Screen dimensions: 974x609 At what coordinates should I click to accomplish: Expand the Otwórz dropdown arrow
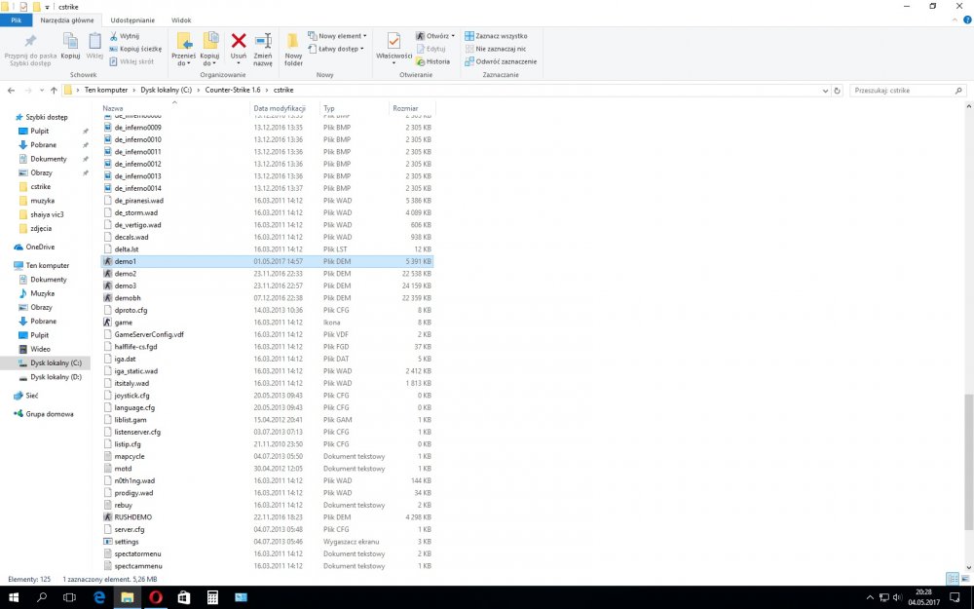click(453, 36)
